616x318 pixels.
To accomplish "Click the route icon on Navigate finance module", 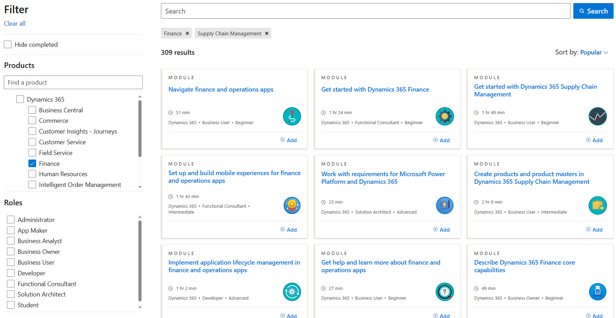I will click(x=292, y=116).
